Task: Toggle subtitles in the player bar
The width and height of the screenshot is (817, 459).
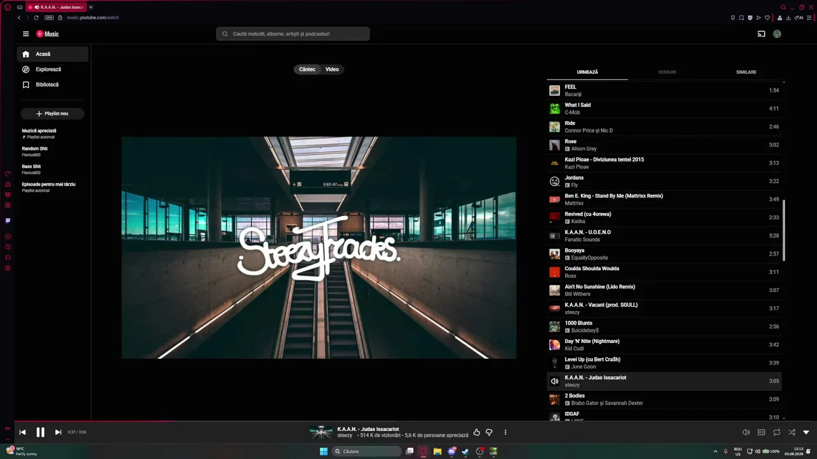Action: click(x=761, y=432)
